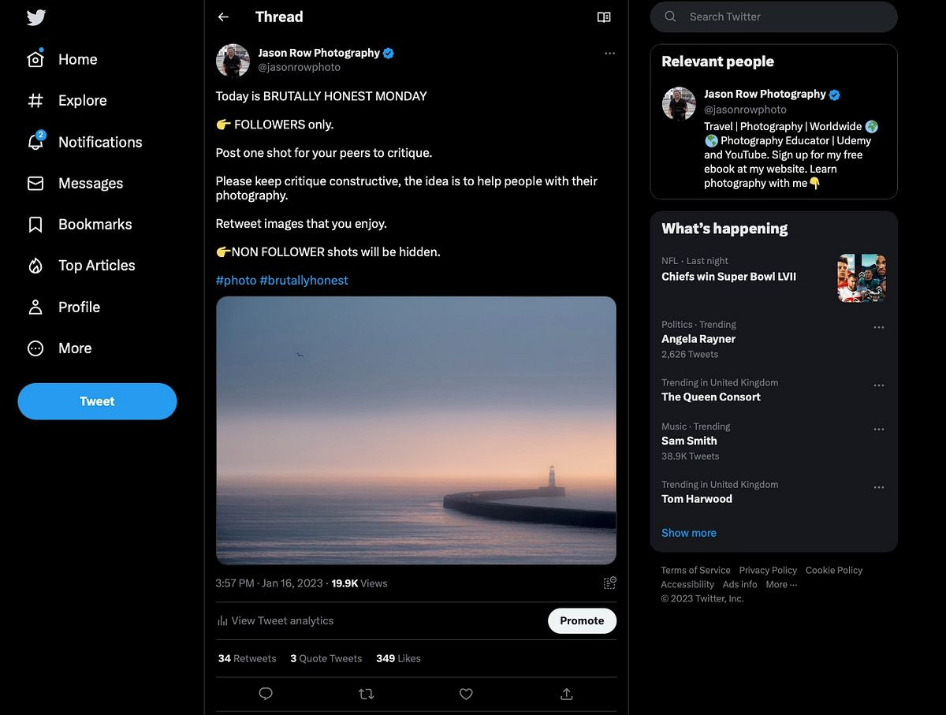
Task: Open tweet's three-dot more menu
Action: coord(609,53)
